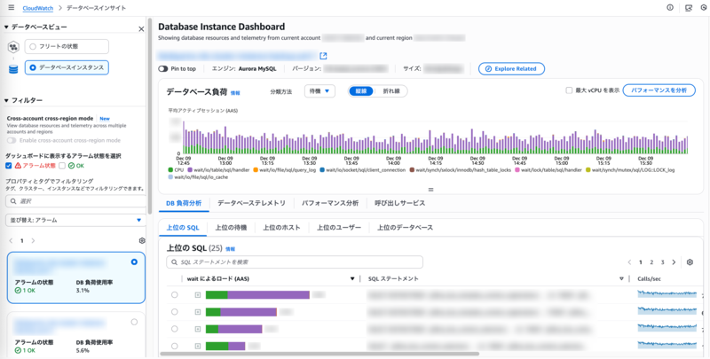Click CPU green legend swatch
This screenshot has height=359, width=710.
coord(170,170)
